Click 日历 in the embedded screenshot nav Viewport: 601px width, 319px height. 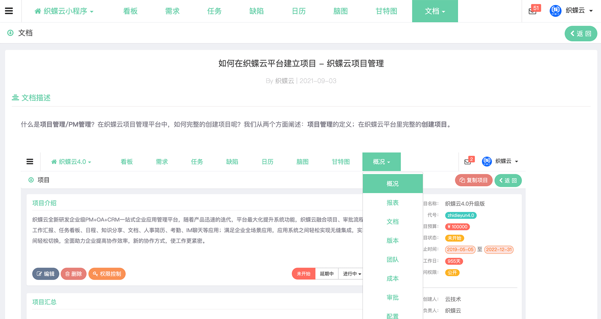(x=267, y=162)
